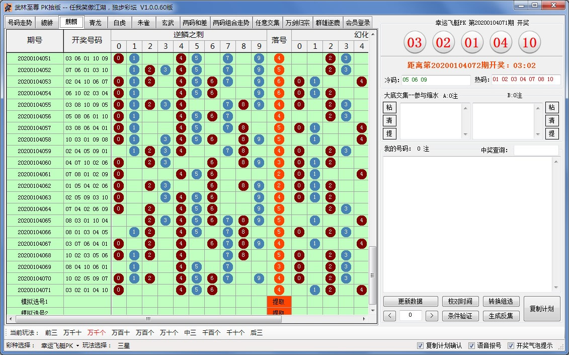Click the 中奖查询 input field
This screenshot has height=355, width=569.
point(537,150)
